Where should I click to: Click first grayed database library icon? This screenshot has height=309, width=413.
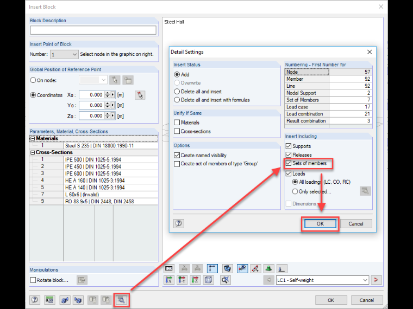pyautogui.click(x=93, y=300)
